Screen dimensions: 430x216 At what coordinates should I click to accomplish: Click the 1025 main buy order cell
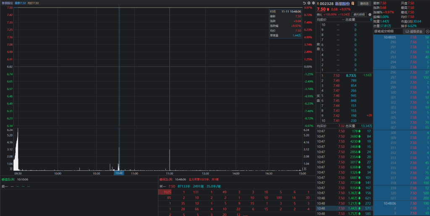pyautogui.click(x=167, y=192)
